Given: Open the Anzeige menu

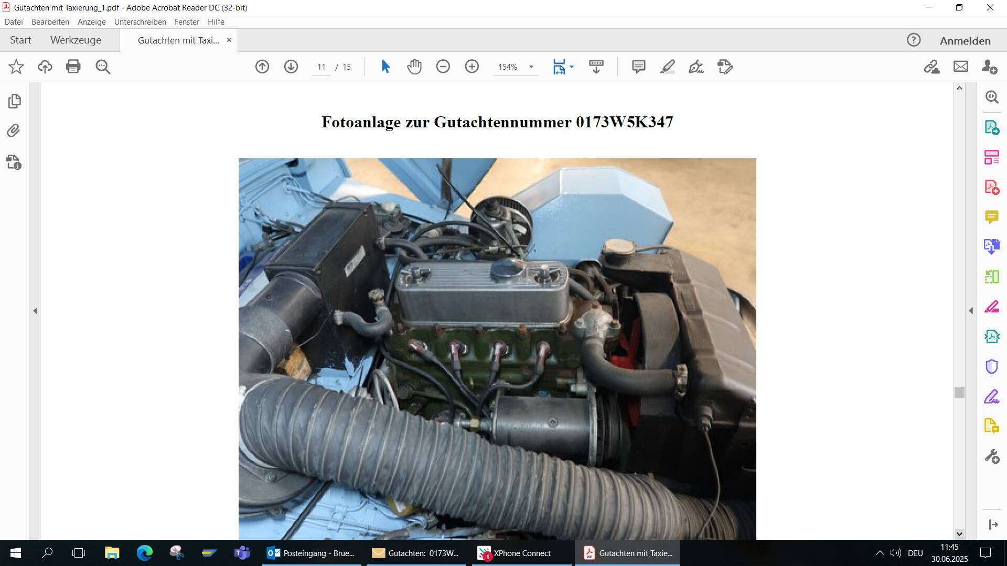Looking at the screenshot, I should click(x=91, y=22).
